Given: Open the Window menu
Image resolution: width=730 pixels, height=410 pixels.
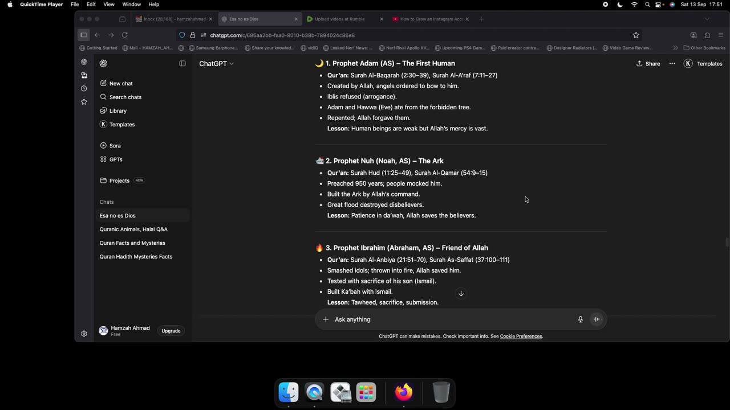Looking at the screenshot, I should pyautogui.click(x=132, y=4).
